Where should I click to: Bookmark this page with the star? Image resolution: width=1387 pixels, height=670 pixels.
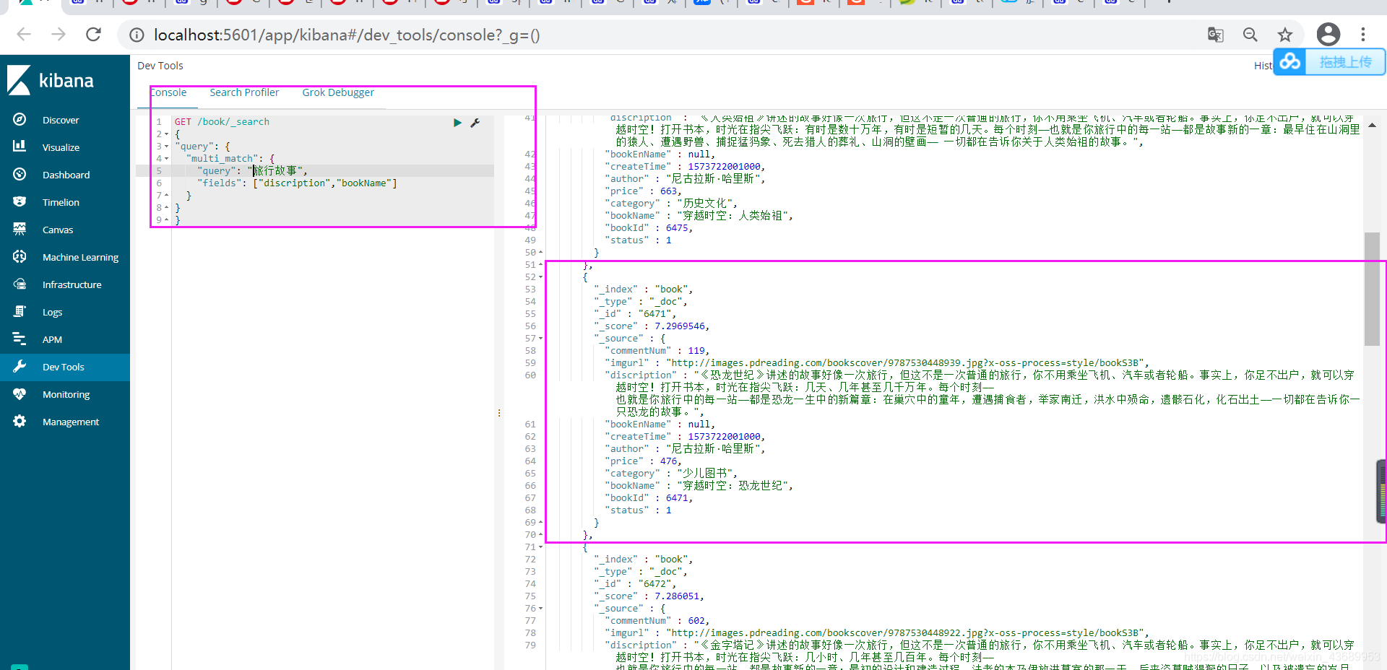[1285, 35]
